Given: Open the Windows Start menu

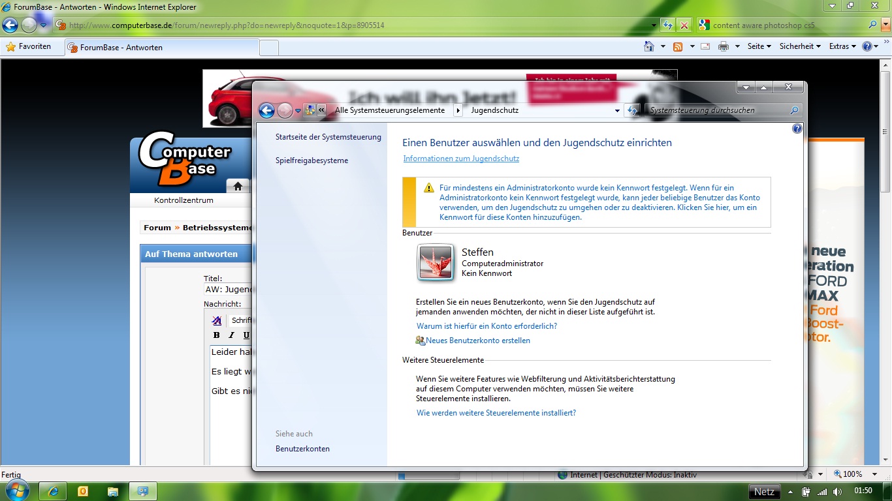Looking at the screenshot, I should pyautogui.click(x=18, y=491).
